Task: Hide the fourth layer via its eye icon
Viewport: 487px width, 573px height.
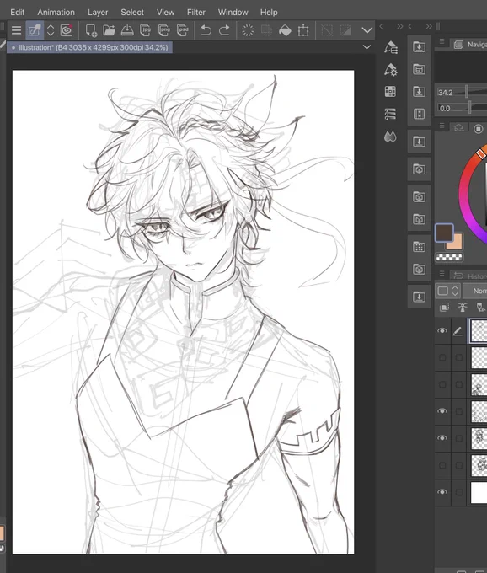Action: point(442,411)
